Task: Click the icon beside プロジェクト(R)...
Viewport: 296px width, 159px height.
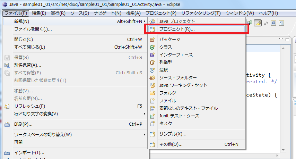Action: pyautogui.click(x=153, y=29)
